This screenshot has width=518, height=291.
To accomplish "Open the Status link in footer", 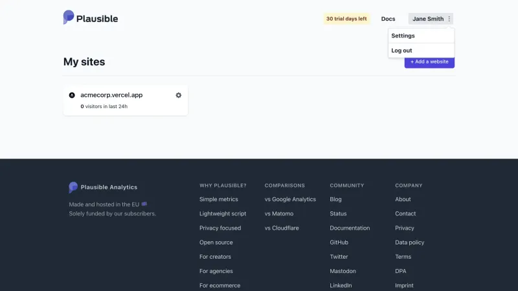I will click(338, 213).
